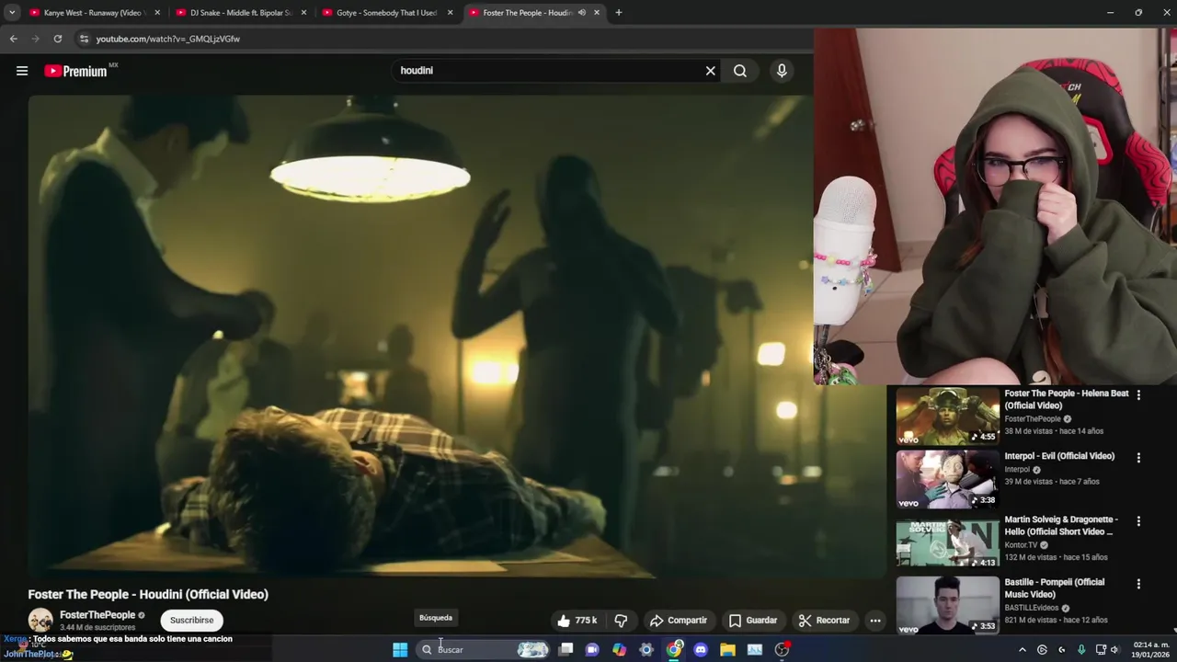
Task: Open more actions ellipsis below video
Action: click(875, 621)
